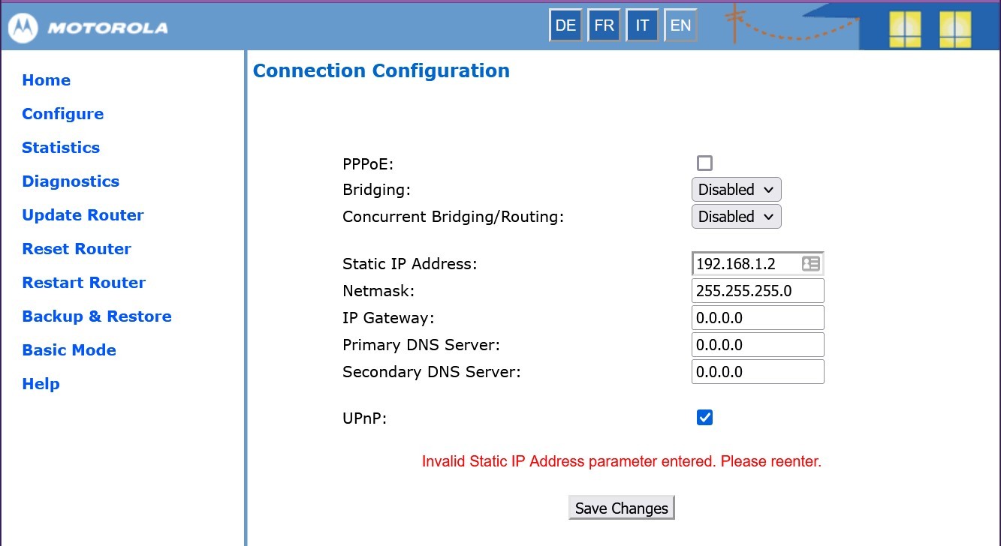The image size is (1001, 546).
Task: Focus the Netmask input field
Action: click(757, 291)
